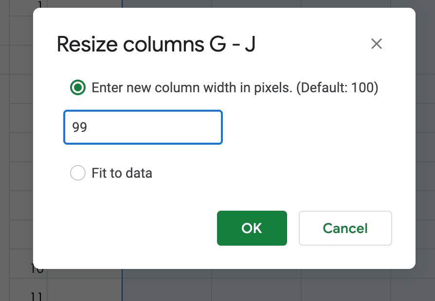The image size is (435, 301).
Task: Click cell J11 in the dimmed sheet
Action: point(414,293)
